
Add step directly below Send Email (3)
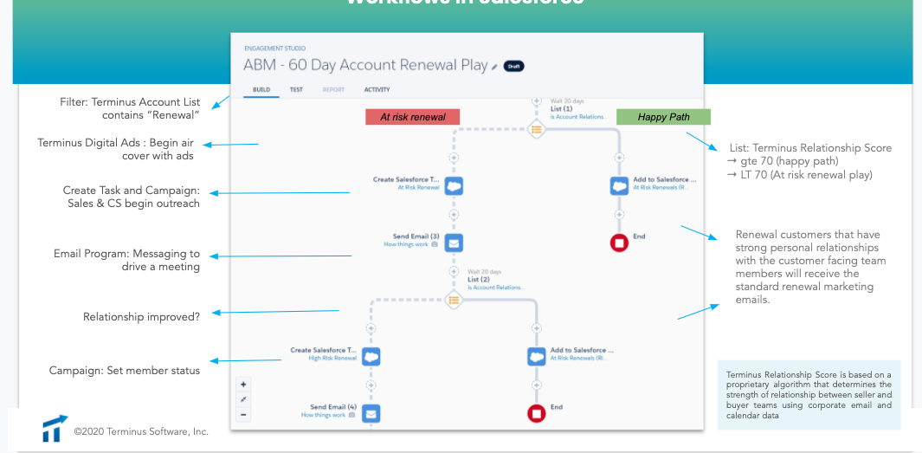point(454,271)
